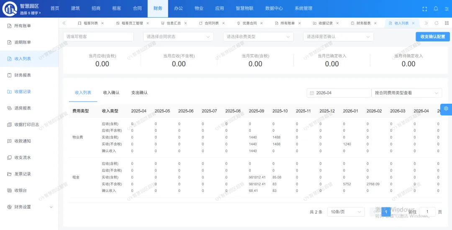452x230 pixels.
Task: Click 5752 value under 2026-01
Action: (347, 184)
